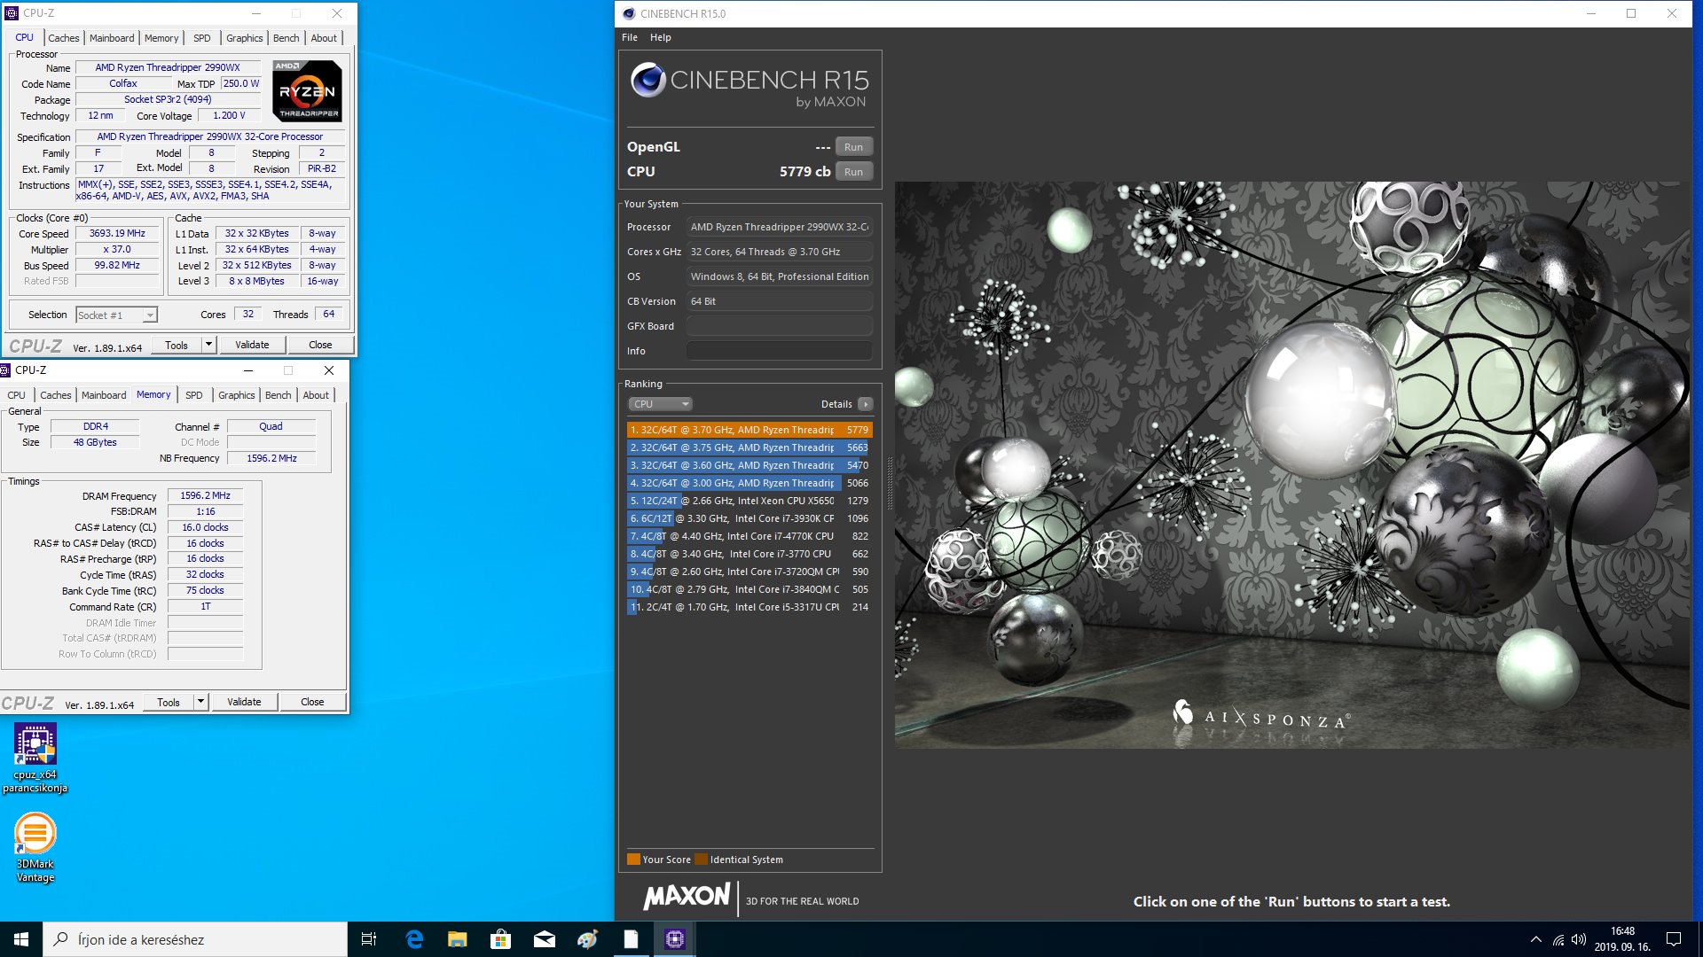The image size is (1703, 957).
Task: Open Bench tab in upper CPU-Z
Action: pyautogui.click(x=286, y=38)
